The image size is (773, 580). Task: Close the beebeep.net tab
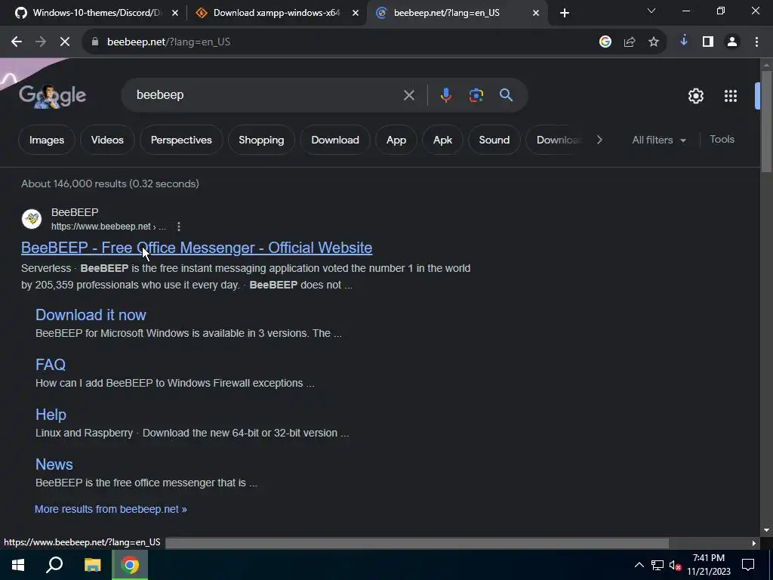[x=536, y=13]
